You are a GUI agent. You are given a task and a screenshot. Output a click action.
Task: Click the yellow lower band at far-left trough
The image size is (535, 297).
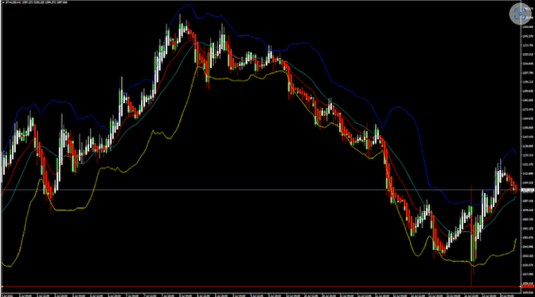pyautogui.click(x=9, y=266)
